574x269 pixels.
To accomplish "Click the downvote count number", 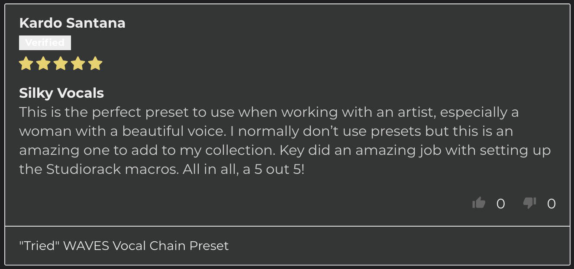I will click(551, 204).
